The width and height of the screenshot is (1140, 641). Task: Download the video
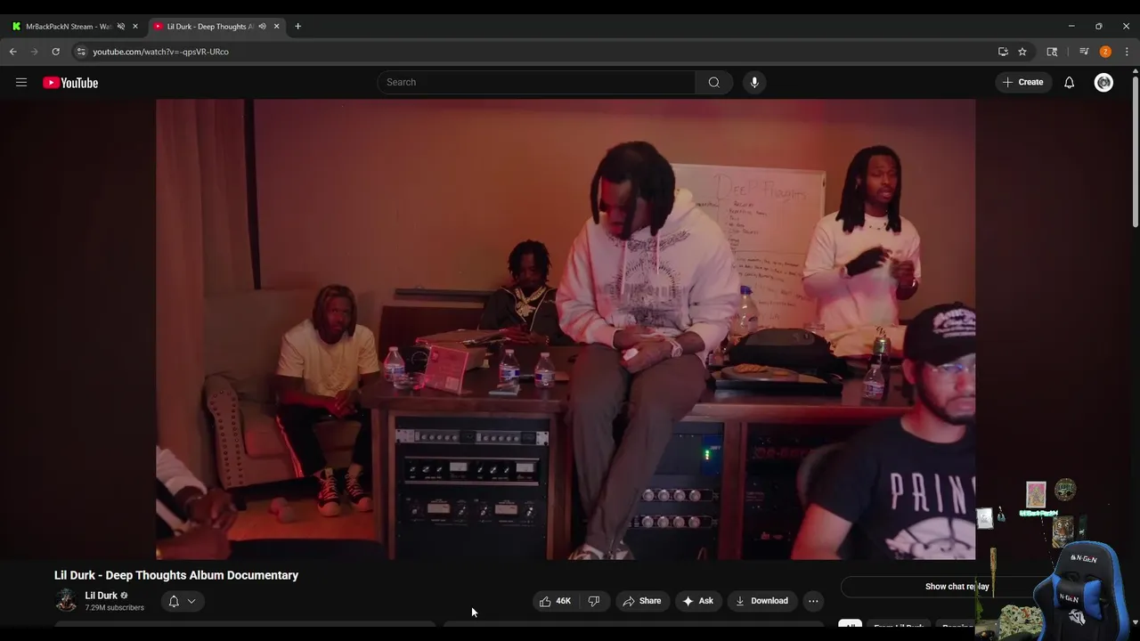pyautogui.click(x=761, y=601)
